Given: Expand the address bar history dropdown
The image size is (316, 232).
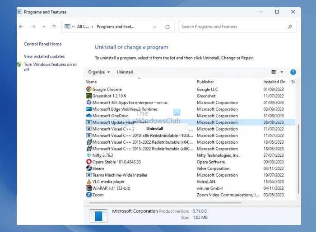Looking at the screenshot, I should pyautogui.click(x=154, y=27).
